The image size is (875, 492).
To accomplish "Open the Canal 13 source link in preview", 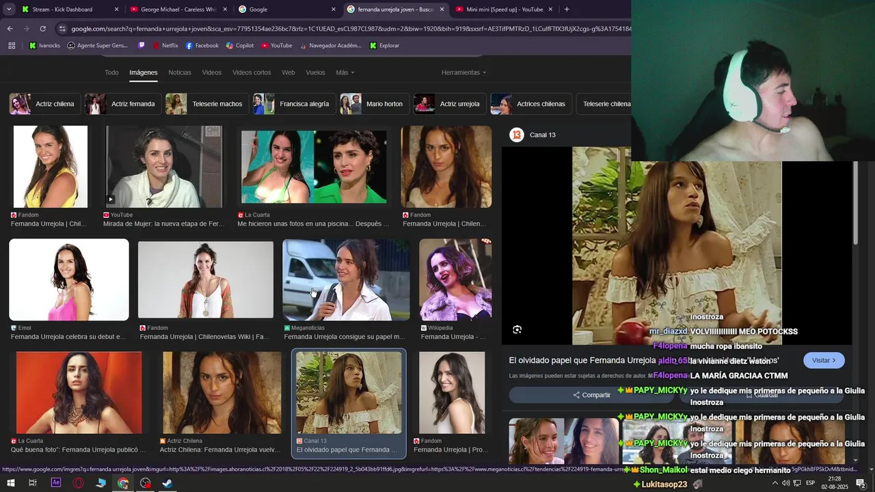I will coord(533,135).
